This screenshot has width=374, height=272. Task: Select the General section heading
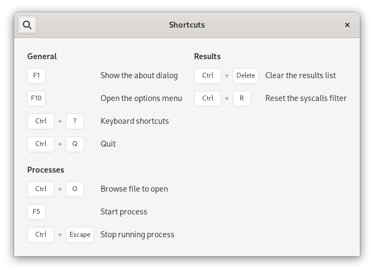(42, 56)
